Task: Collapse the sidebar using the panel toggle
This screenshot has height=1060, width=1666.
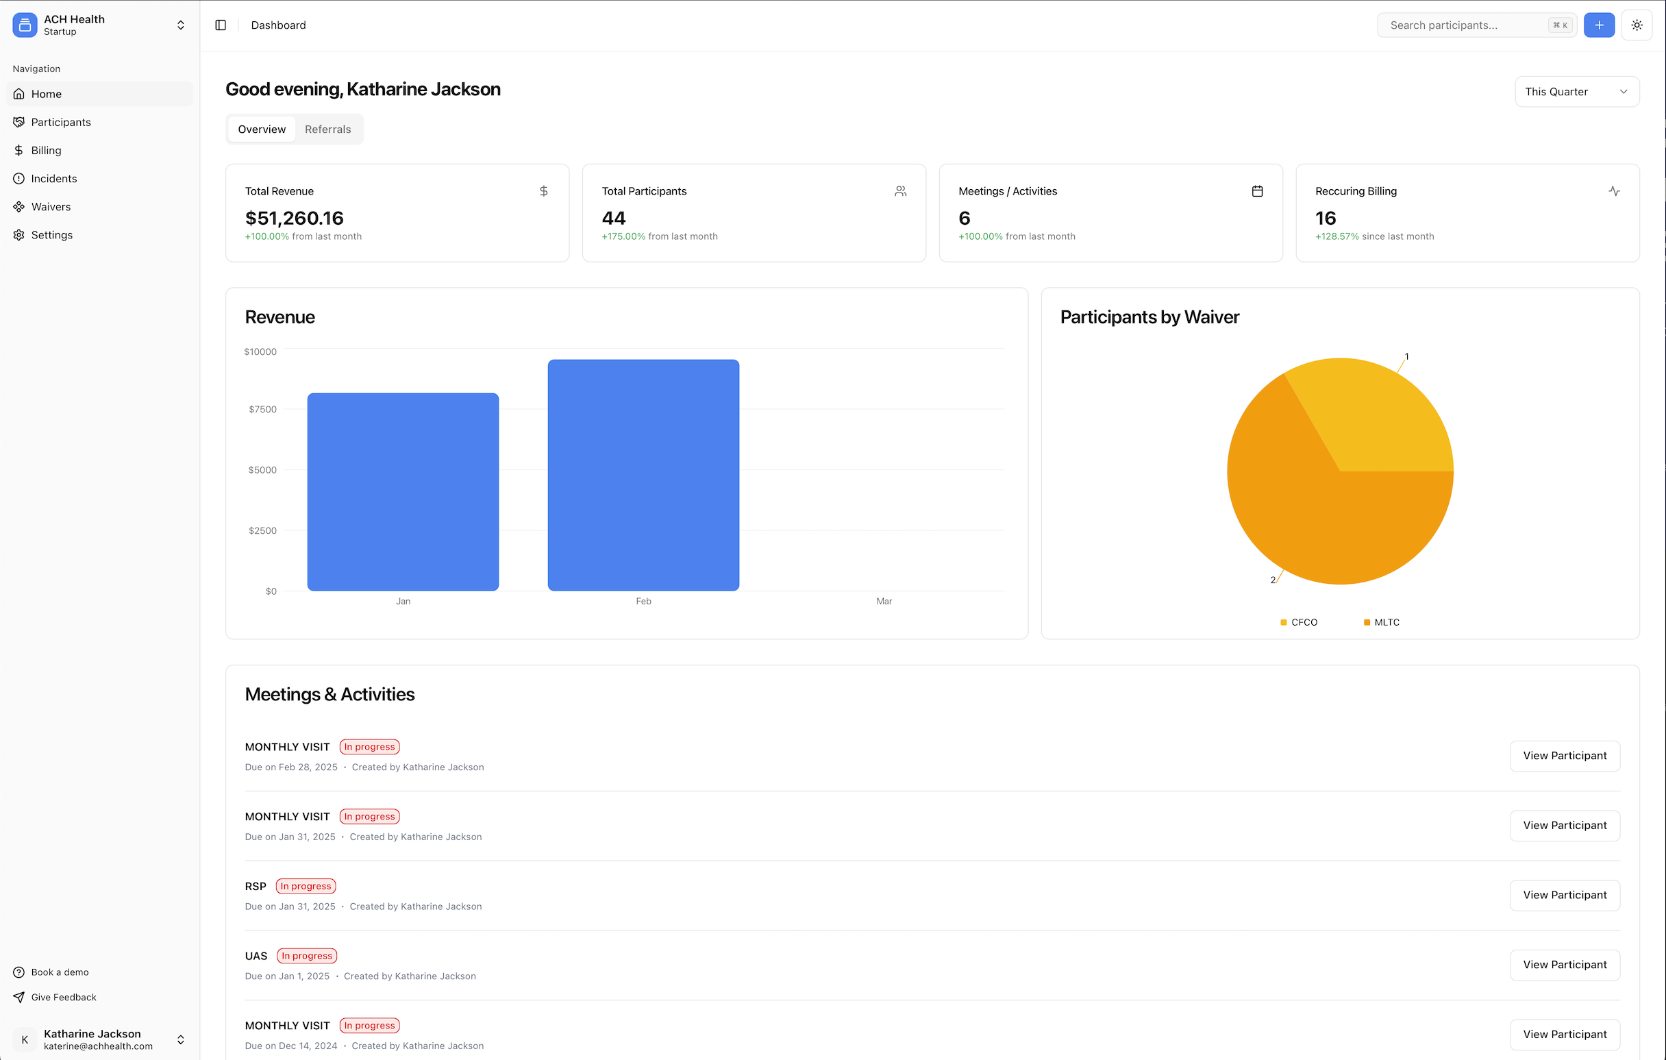Action: click(x=221, y=25)
